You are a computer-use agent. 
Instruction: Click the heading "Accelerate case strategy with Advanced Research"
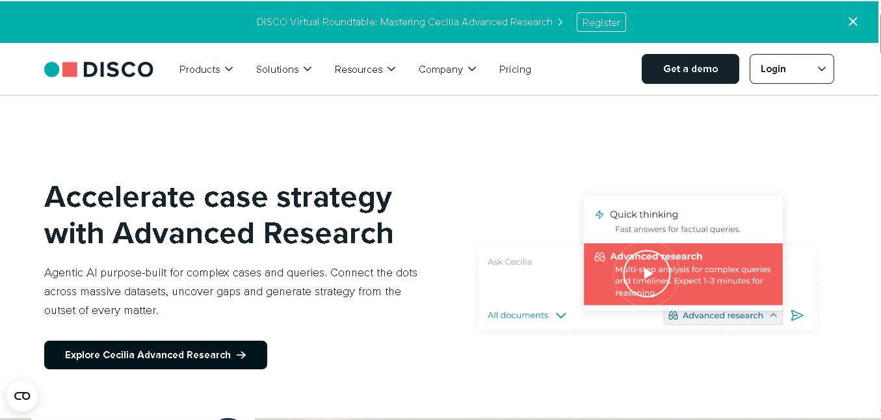click(218, 215)
